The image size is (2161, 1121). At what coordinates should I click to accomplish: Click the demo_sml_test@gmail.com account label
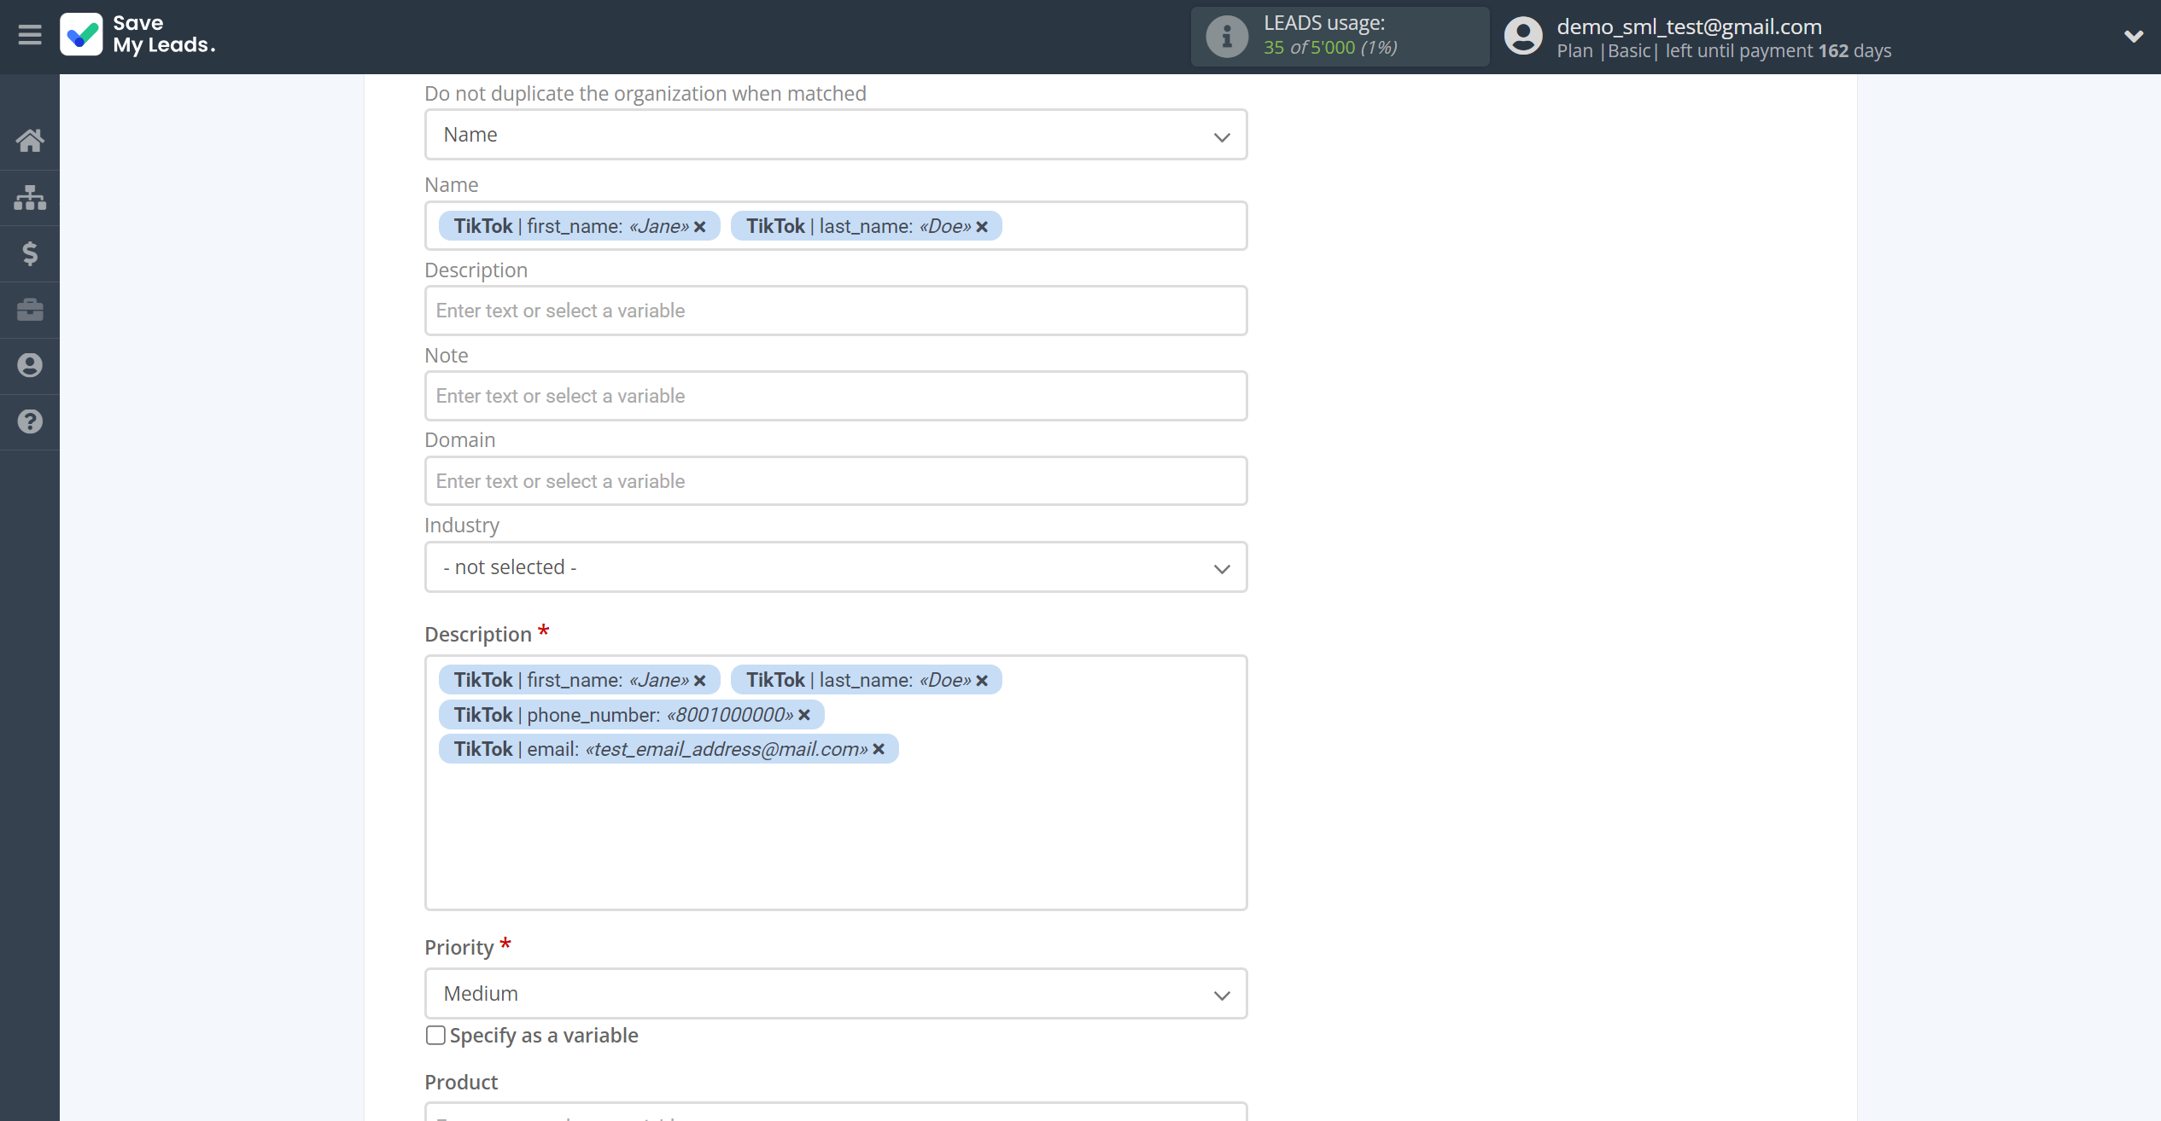(1689, 26)
